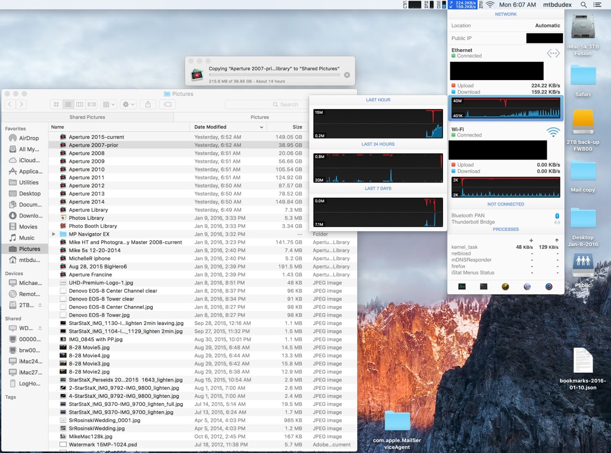Open Arrange items dropdown in Finder toolbar

[109, 104]
